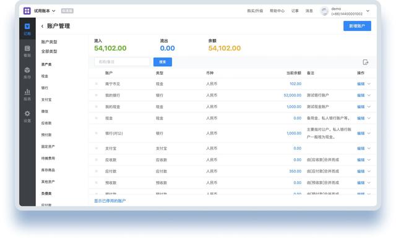Open the 记账 bookkeeping sidebar icon

(x=27, y=29)
